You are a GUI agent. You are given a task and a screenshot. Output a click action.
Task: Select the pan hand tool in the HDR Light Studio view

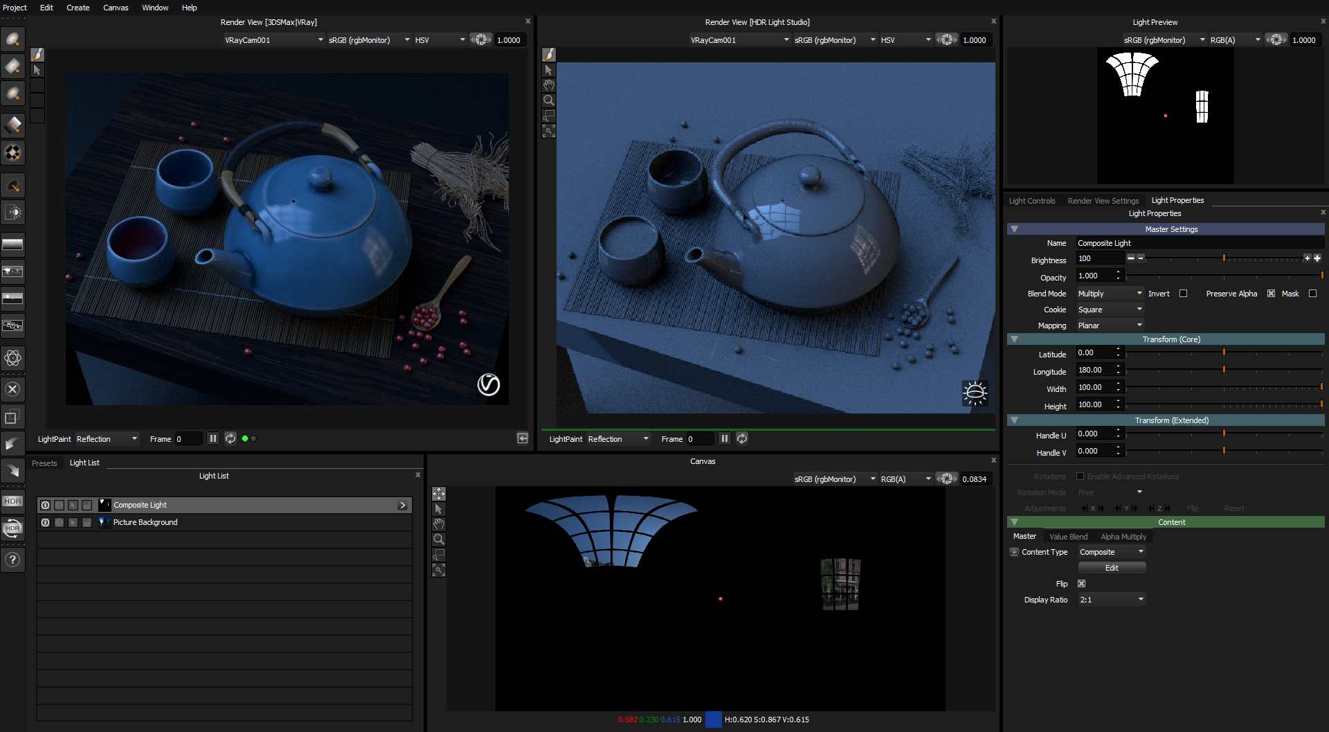pyautogui.click(x=548, y=85)
